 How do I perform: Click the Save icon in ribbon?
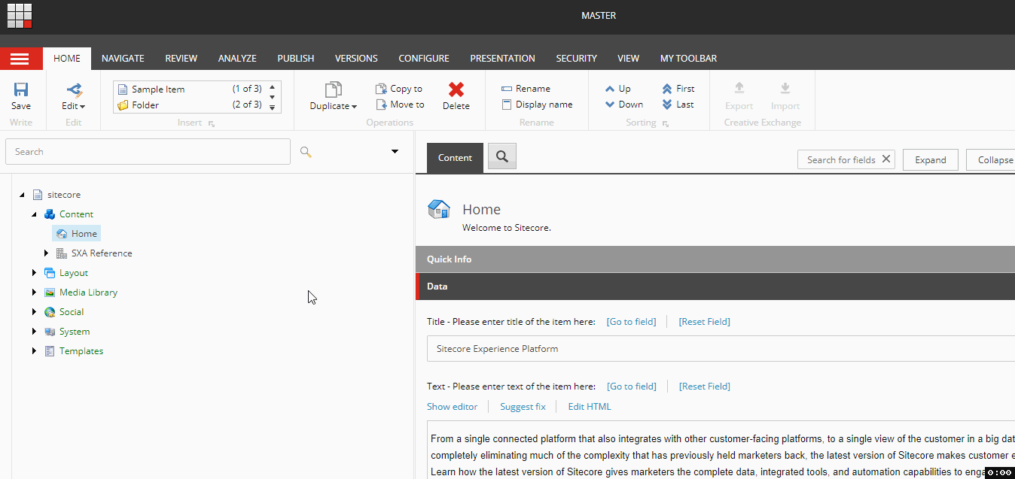tap(21, 89)
